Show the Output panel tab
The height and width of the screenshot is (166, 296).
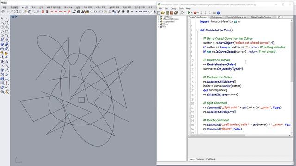(191, 160)
